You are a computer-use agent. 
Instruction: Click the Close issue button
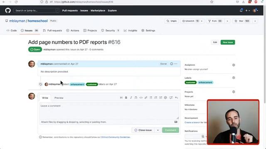coord(143,130)
